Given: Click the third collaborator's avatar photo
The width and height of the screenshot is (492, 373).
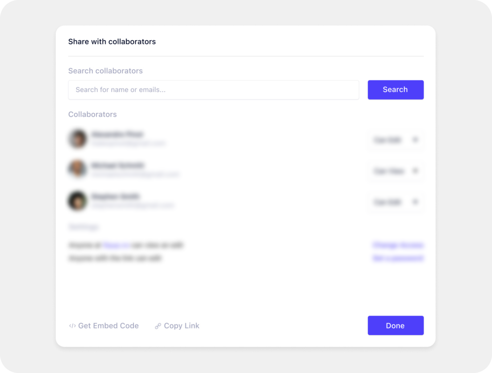Looking at the screenshot, I should [77, 201].
